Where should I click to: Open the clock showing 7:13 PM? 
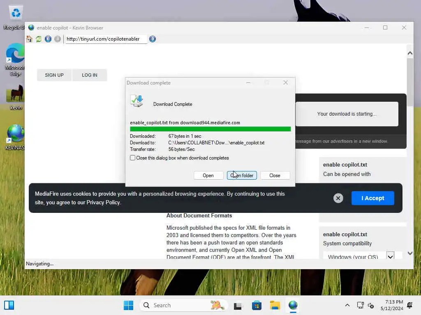tap(392, 305)
